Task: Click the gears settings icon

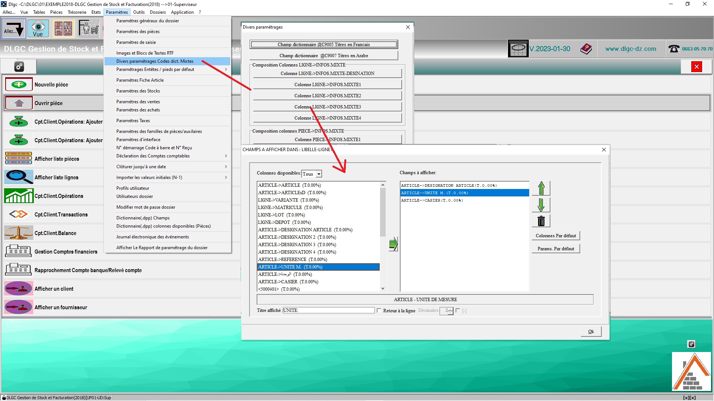Action: click(19, 66)
